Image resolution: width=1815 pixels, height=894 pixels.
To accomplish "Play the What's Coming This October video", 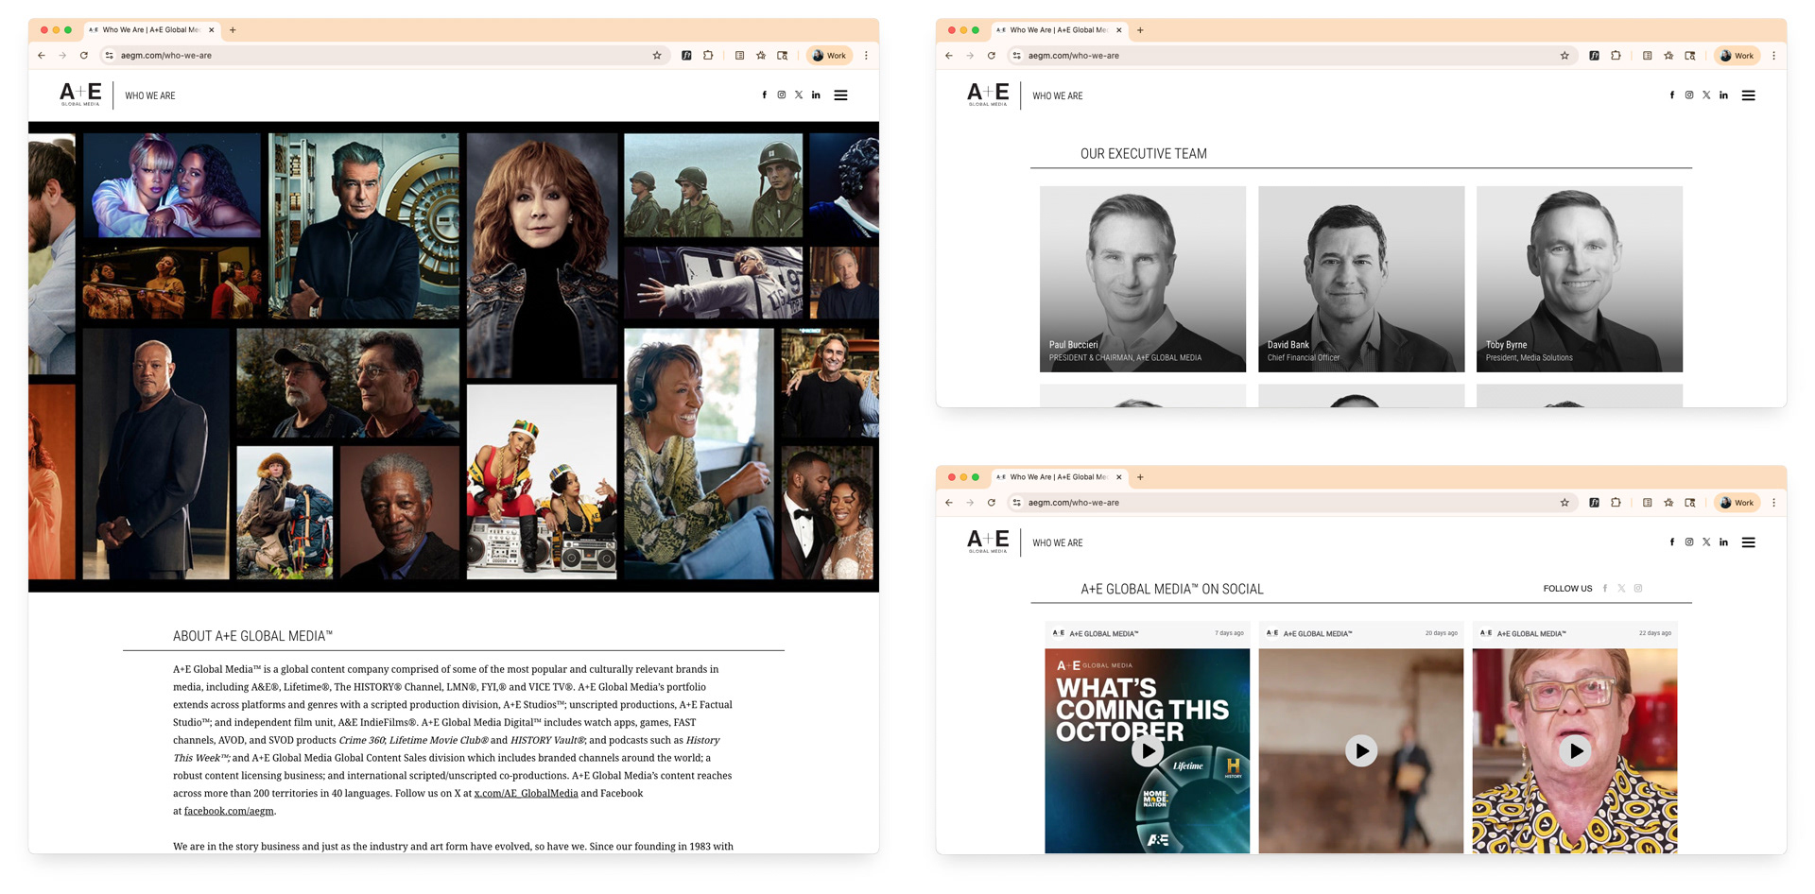I will pyautogui.click(x=1148, y=751).
